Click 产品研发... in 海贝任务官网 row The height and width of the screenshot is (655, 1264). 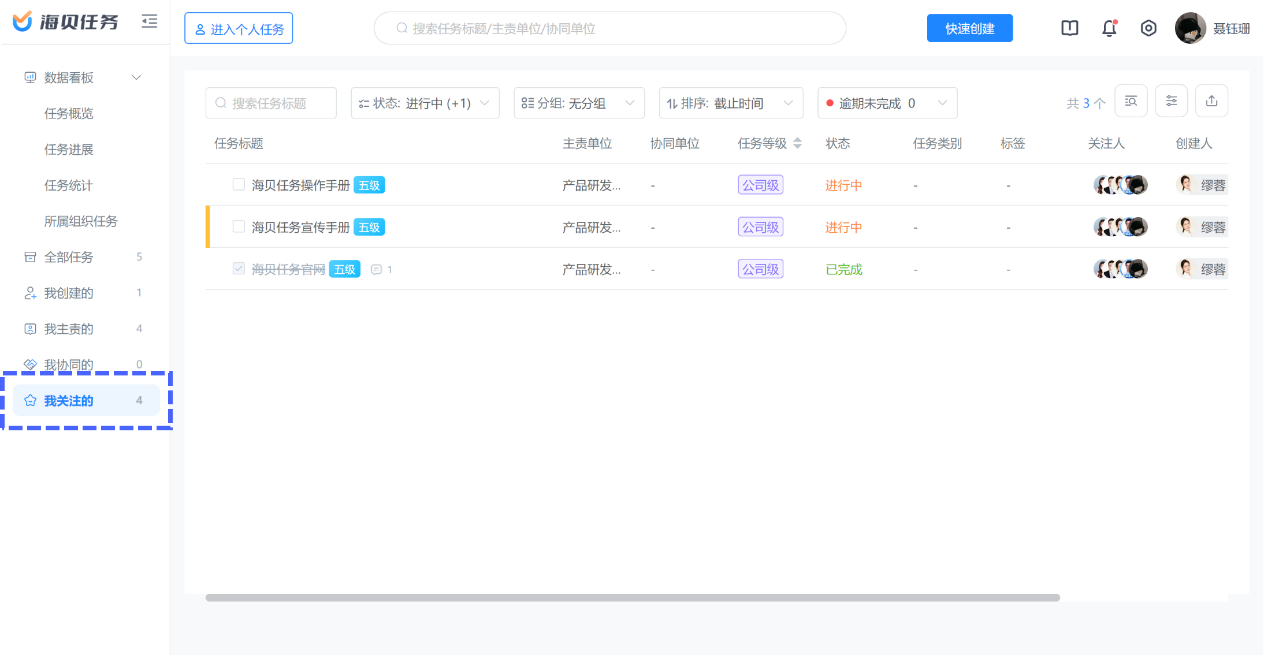point(592,269)
